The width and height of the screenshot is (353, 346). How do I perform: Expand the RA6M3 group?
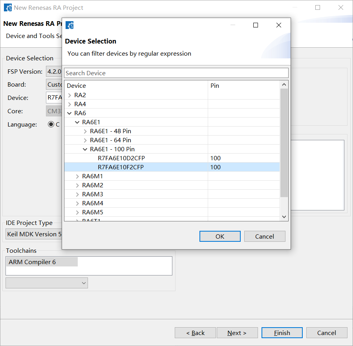click(77, 194)
